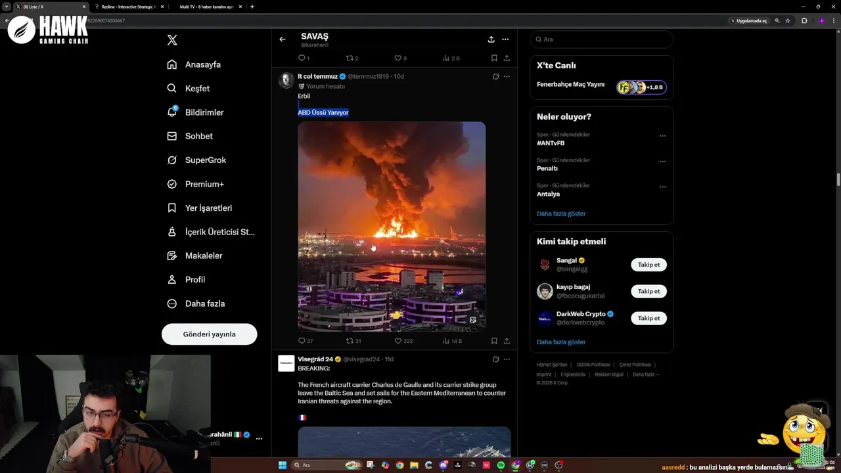
Task: Click the page scrollbar thumb
Action: 838,179
